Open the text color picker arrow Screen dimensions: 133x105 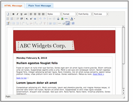click(74, 19)
